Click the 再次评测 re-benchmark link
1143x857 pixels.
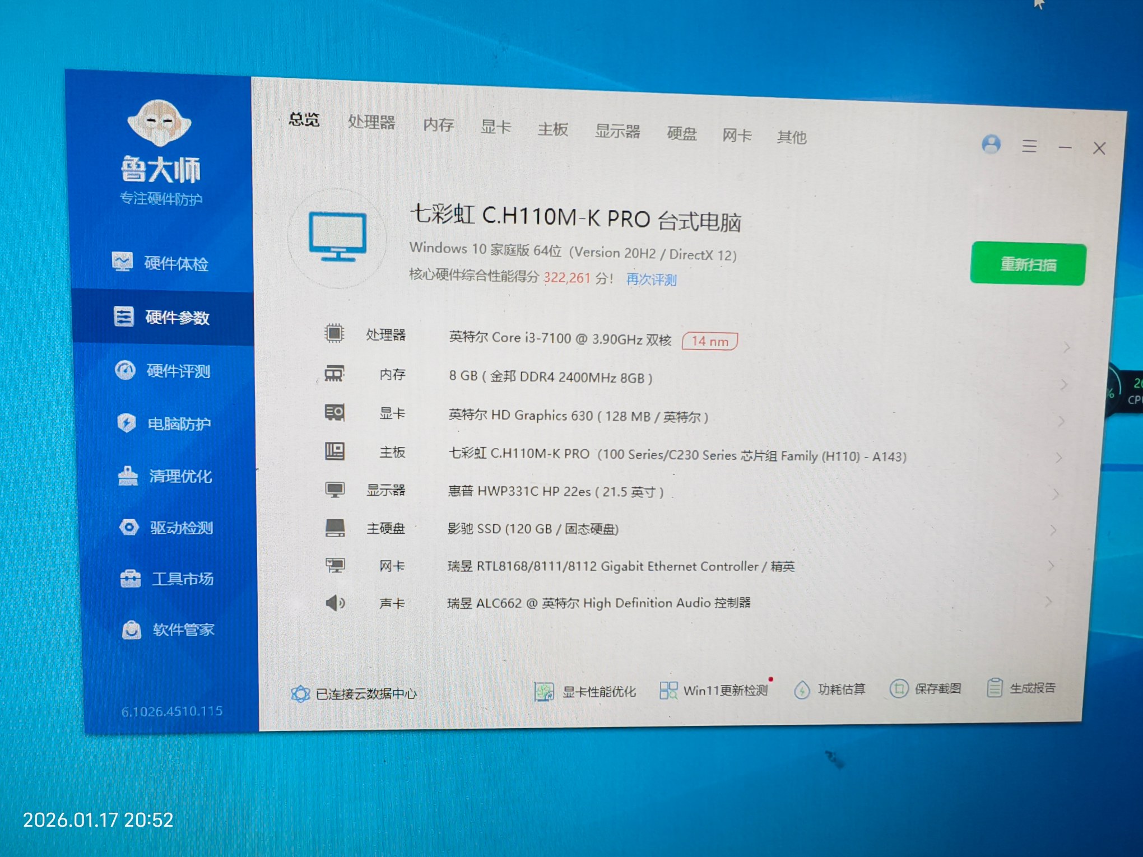click(x=651, y=279)
